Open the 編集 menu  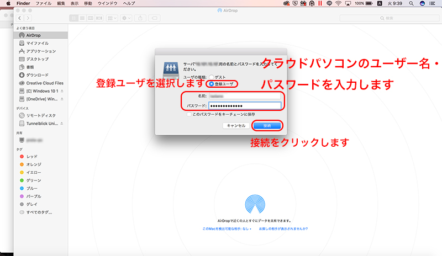pos(61,3)
